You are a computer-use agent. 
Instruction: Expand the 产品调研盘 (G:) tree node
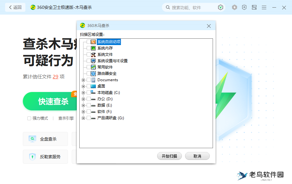coord(83,118)
